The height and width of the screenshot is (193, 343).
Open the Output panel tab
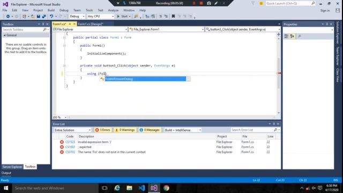[x=6, y=173]
